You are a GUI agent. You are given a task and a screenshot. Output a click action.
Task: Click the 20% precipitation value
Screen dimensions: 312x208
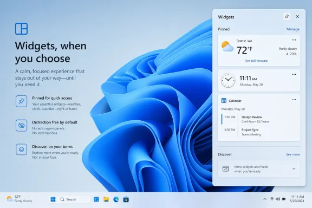click(x=293, y=54)
